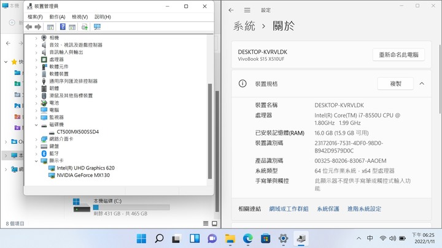Viewport: 442px width, 248px height.
Task: Show hidden tray icons chevron
Action: pyautogui.click(x=359, y=238)
